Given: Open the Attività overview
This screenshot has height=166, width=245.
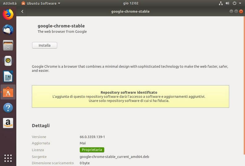Looking at the screenshot, I should pos(10,3).
